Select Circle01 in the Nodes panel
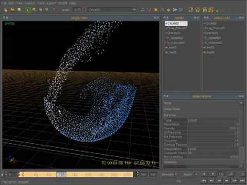This screenshot has height=185, width=247. tap(176, 24)
